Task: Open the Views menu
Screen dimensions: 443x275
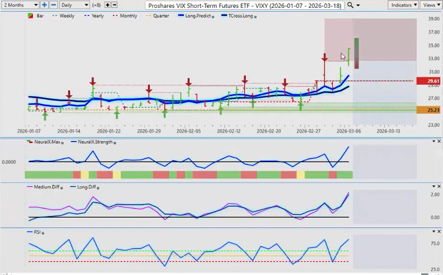Action: [431, 5]
